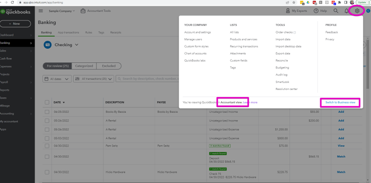Click the browser forward arrow
The height and width of the screenshot is (183, 371).
coord(6,3)
